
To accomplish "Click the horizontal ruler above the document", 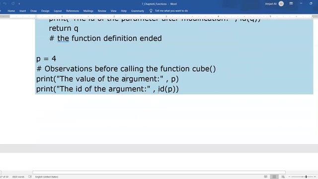I will click(159, 16).
